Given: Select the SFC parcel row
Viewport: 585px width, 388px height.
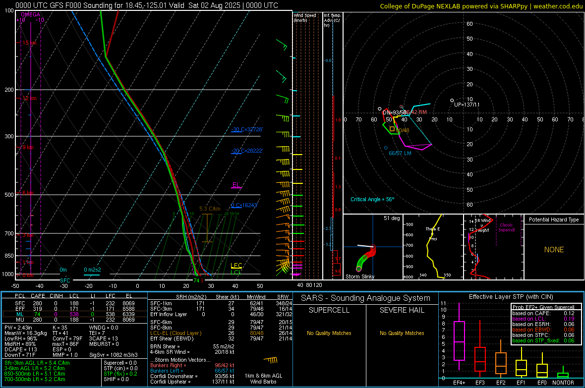Looking at the screenshot, I should (x=75, y=303).
